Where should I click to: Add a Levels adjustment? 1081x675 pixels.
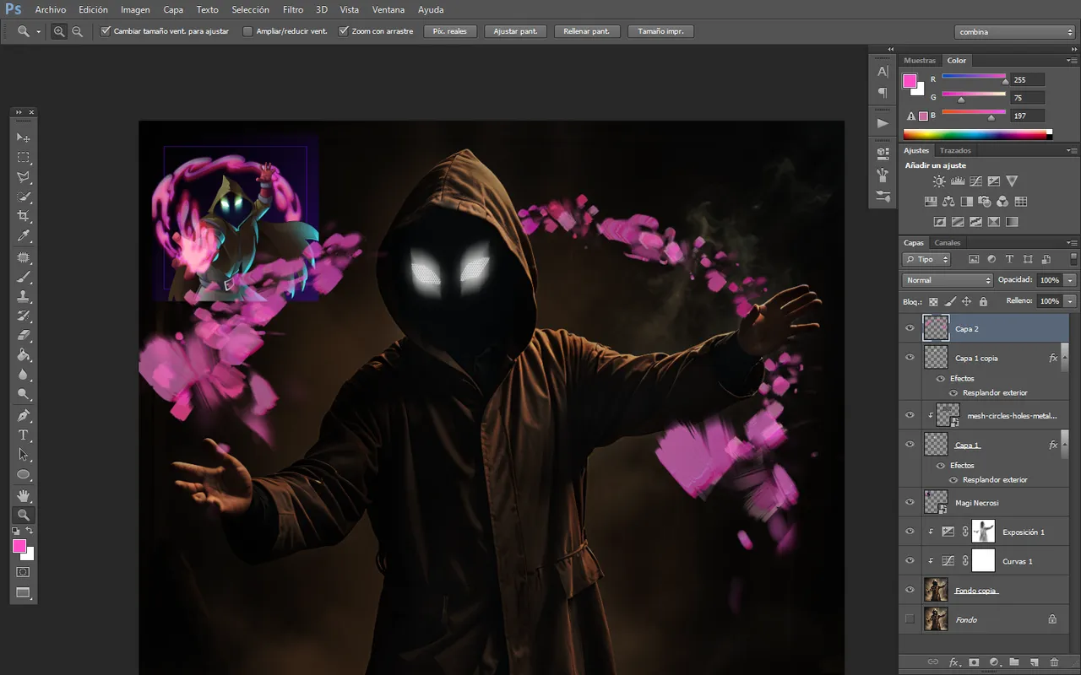[958, 181]
